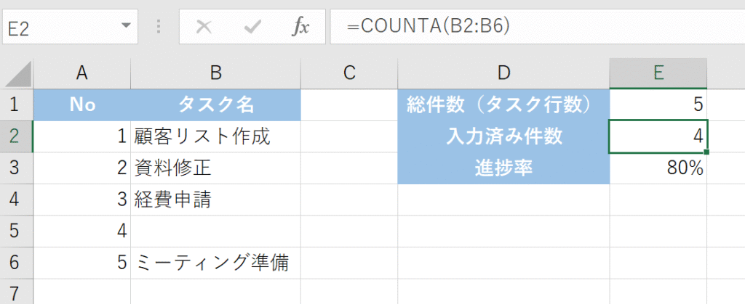Select column E header
The image size is (745, 304).
click(658, 73)
